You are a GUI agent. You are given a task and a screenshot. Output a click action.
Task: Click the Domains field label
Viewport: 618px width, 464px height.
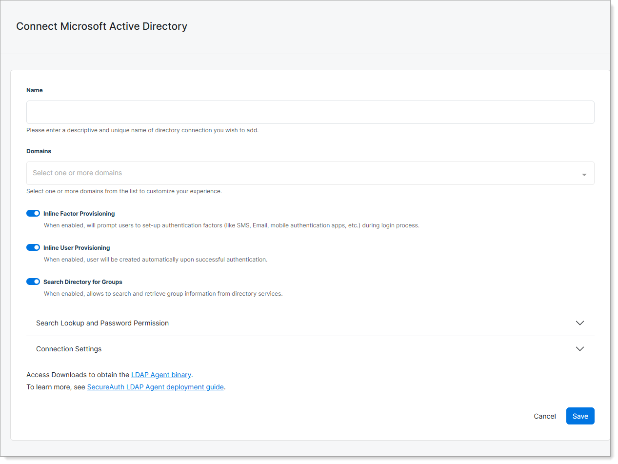39,151
